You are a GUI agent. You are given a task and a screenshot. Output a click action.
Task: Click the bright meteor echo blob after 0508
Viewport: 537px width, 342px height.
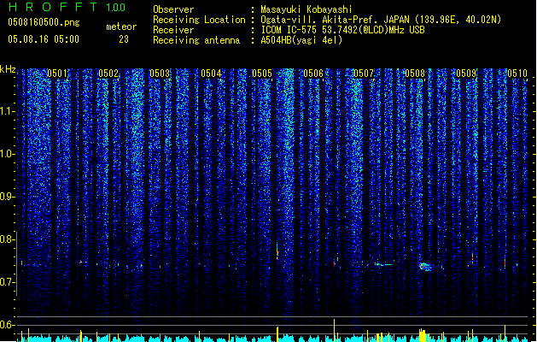click(x=425, y=266)
